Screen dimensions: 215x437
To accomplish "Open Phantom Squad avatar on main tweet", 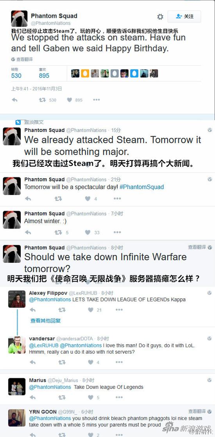I will (x=19, y=19).
